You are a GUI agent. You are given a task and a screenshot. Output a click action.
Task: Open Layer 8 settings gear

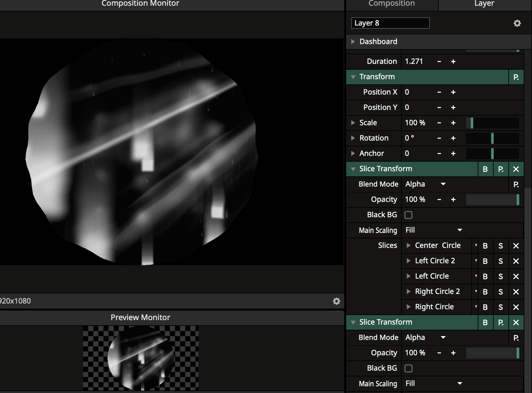(x=517, y=23)
